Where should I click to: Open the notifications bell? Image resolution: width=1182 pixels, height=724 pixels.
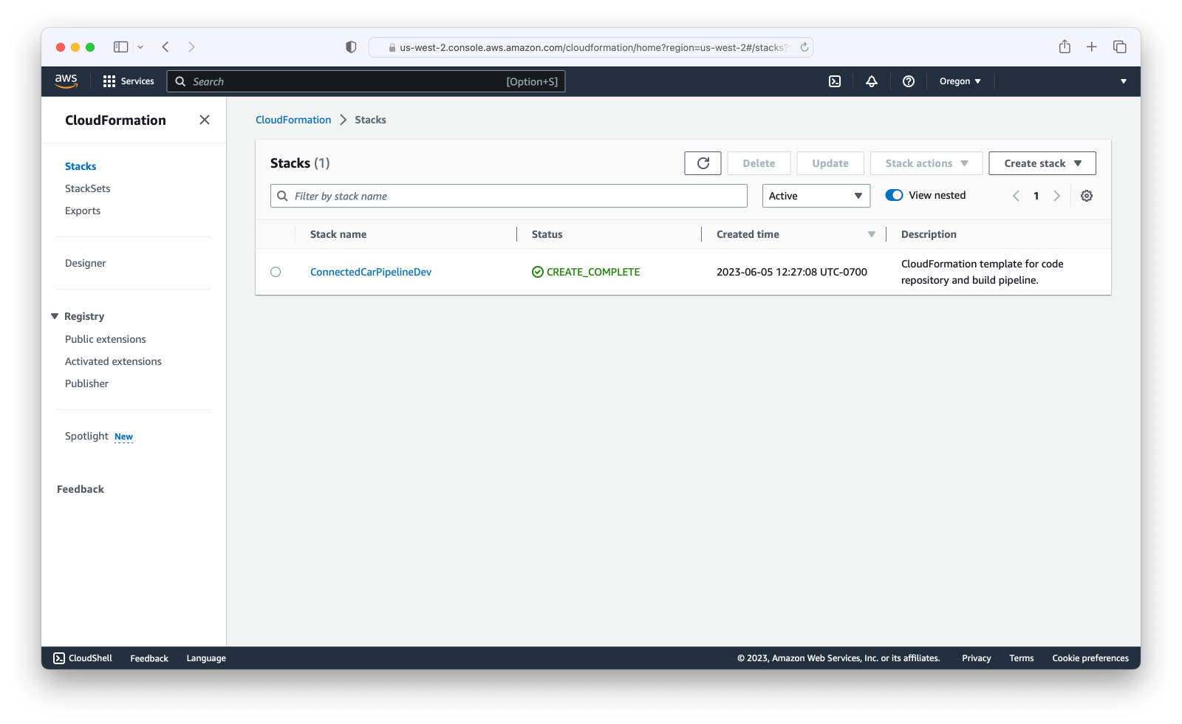pyautogui.click(x=872, y=81)
